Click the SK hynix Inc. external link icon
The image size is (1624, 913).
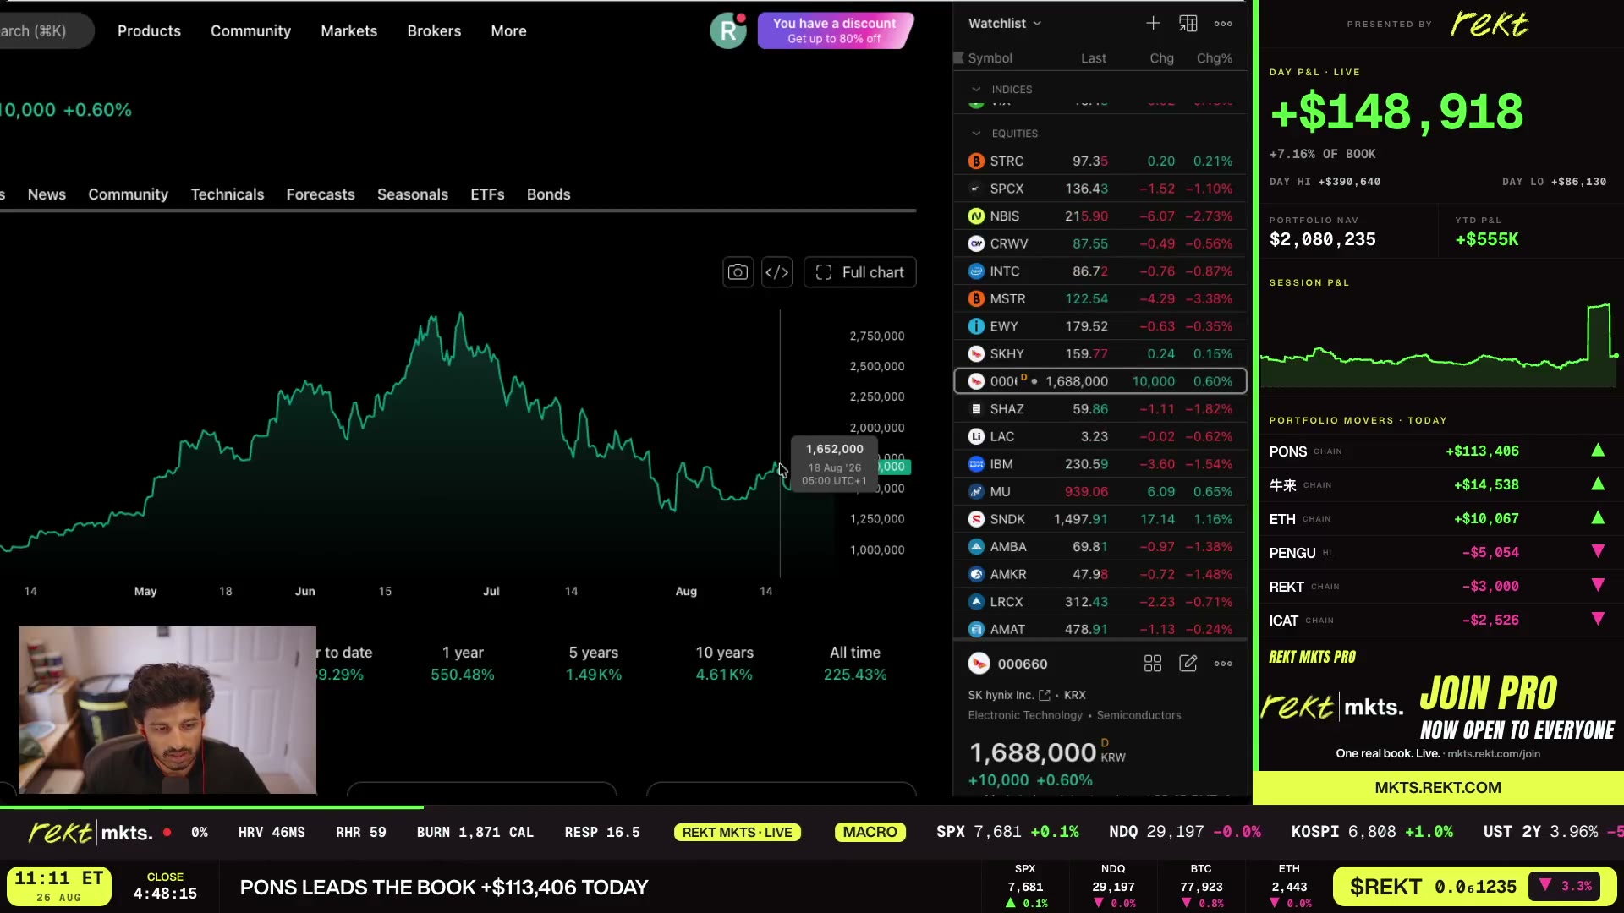(x=1045, y=695)
